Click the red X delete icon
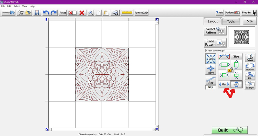Viewport: 258px width, 136px height. tap(82, 13)
